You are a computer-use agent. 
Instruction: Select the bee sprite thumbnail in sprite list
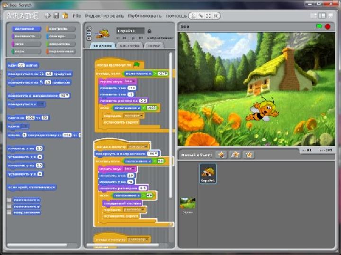[208, 174]
